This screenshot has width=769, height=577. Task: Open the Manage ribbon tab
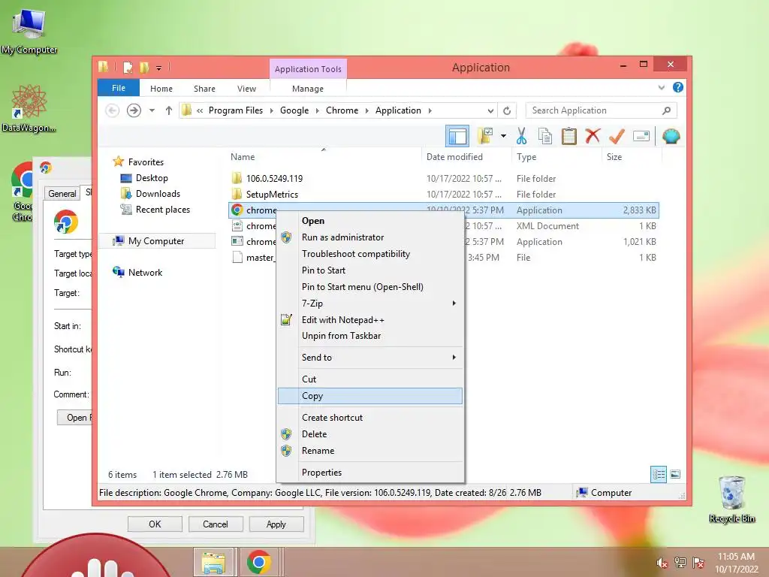(308, 89)
